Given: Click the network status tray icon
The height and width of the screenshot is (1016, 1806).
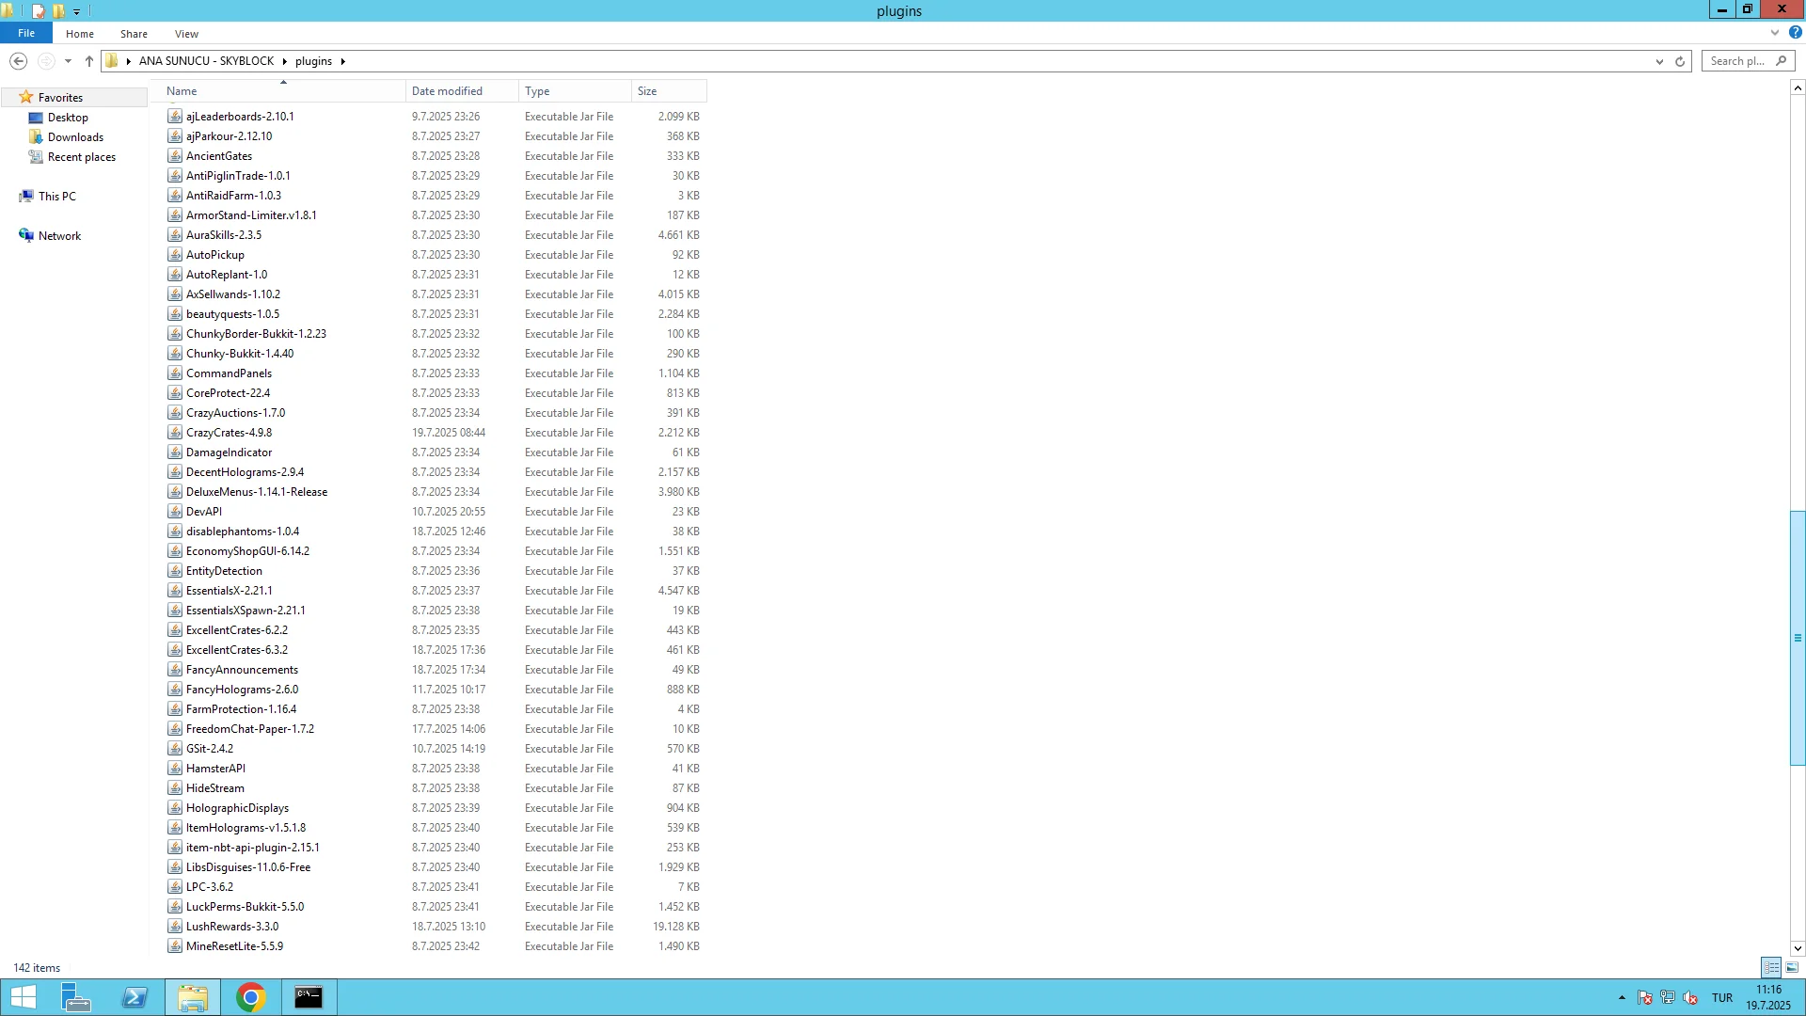Looking at the screenshot, I should 1667,997.
